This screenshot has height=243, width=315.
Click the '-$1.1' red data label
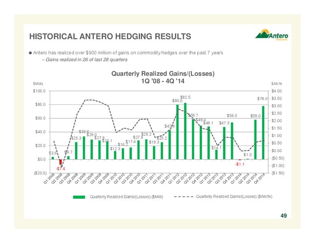pyautogui.click(x=239, y=164)
